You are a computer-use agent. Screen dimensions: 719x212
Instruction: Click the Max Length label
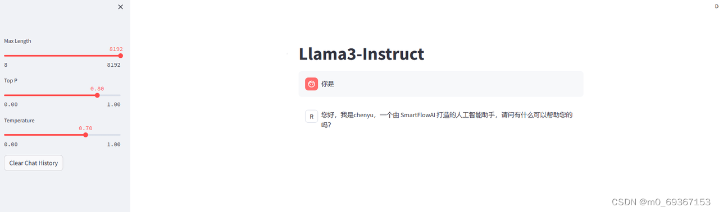coord(18,41)
